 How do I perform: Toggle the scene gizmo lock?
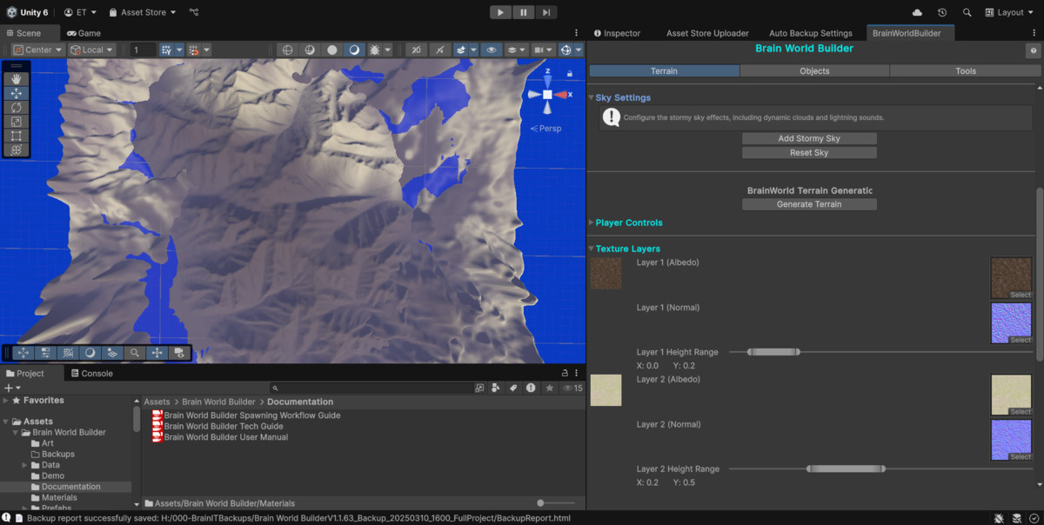point(570,74)
